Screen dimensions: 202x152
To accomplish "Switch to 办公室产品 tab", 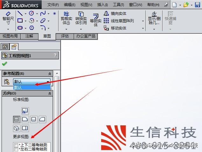I will coord(86,36).
